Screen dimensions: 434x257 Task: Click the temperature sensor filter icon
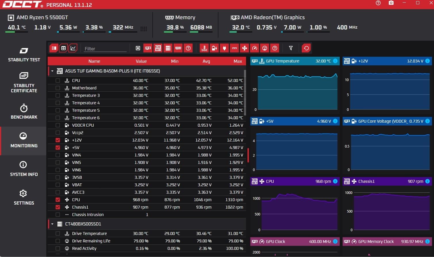click(x=204, y=48)
